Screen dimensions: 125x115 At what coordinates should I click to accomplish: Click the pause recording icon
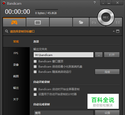coord(118,22)
